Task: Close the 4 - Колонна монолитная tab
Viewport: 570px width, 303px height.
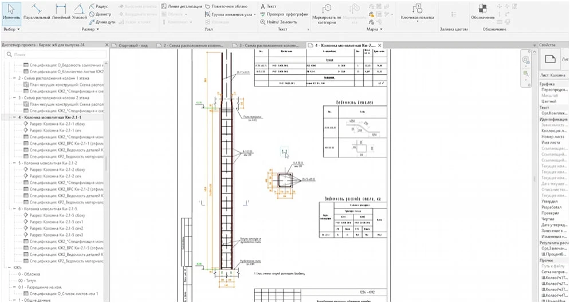Action: pyautogui.click(x=379, y=45)
